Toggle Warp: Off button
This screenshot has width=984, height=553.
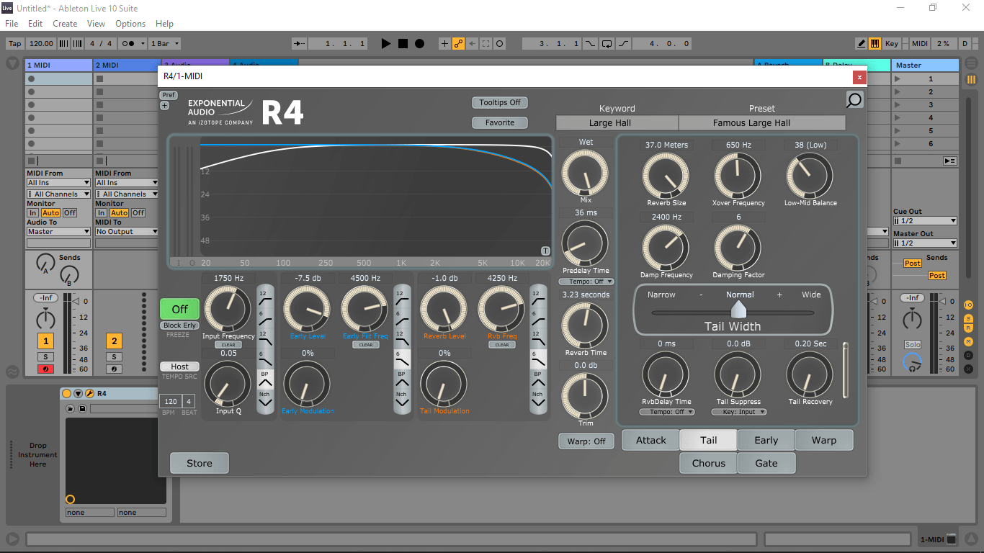[x=586, y=441]
